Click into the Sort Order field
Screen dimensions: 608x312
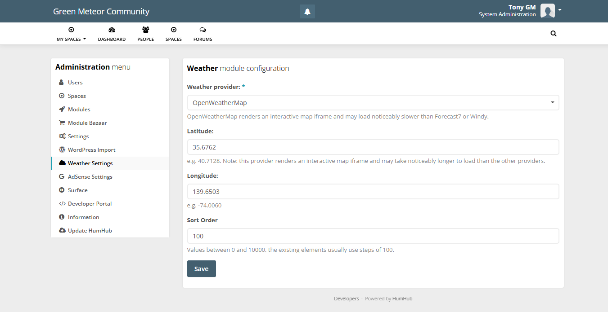tap(373, 236)
